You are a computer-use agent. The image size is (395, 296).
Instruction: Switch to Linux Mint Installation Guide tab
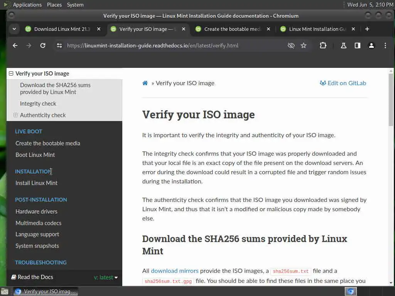(x=317, y=29)
